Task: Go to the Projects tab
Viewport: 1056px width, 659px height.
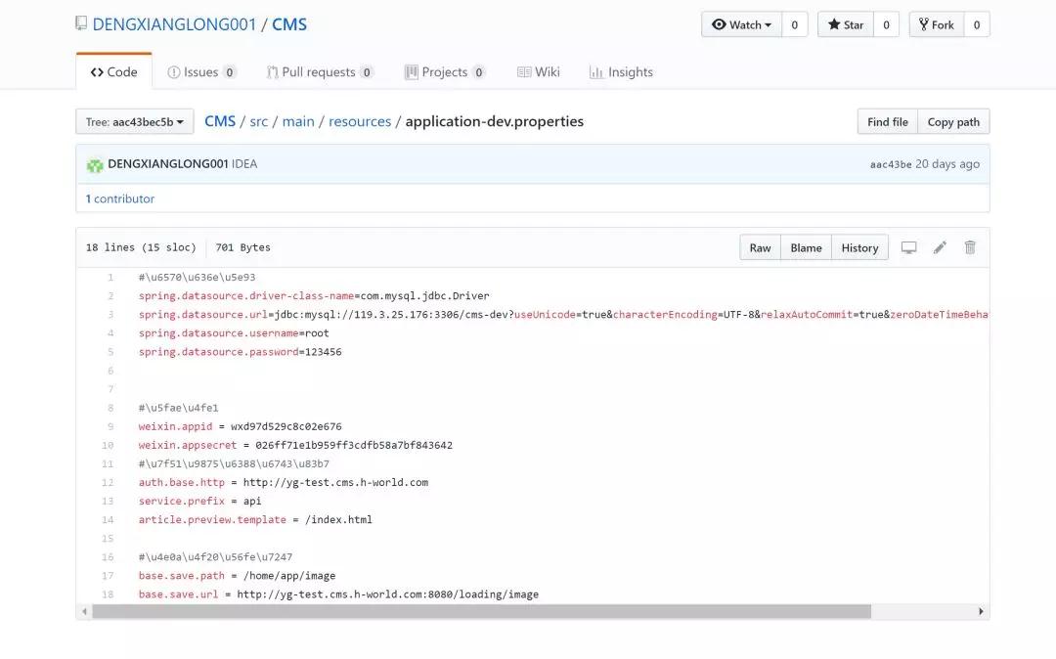Action: [x=445, y=72]
